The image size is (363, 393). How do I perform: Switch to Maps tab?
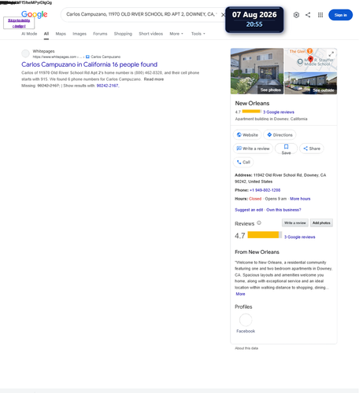click(x=61, y=34)
